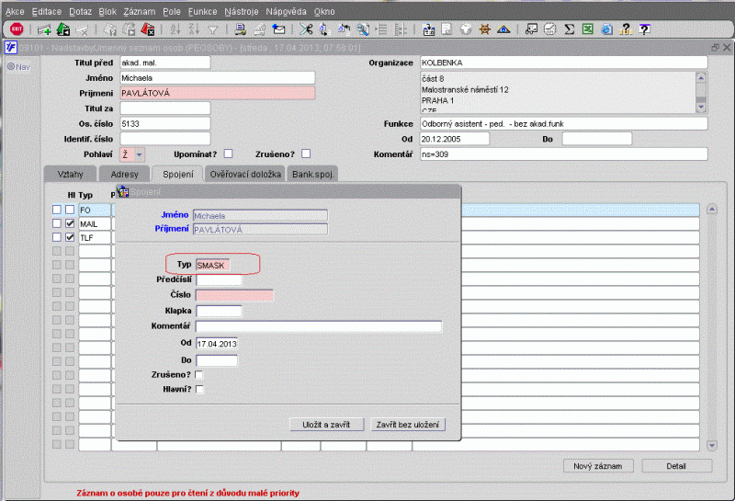Screen dimensions: 735x501
Task: Check Hlavní? in the Spojení dialog
Action: click(x=199, y=390)
